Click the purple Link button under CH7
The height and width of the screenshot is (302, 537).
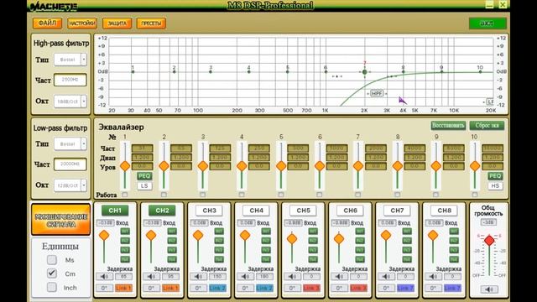pyautogui.click(x=405, y=288)
